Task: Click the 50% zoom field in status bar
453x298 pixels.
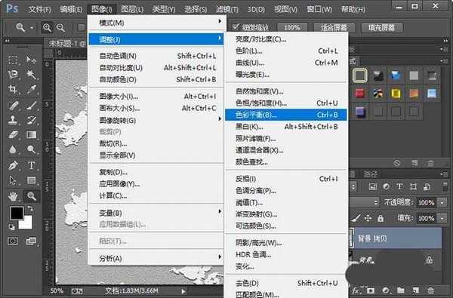Action: [57, 290]
